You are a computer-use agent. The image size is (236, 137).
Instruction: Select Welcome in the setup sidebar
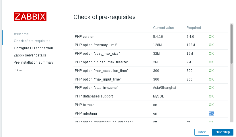click(21, 34)
